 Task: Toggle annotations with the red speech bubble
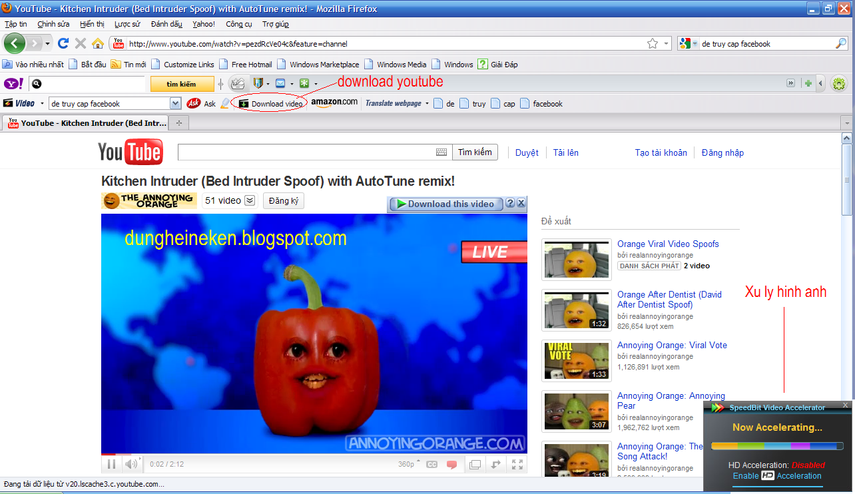452,464
